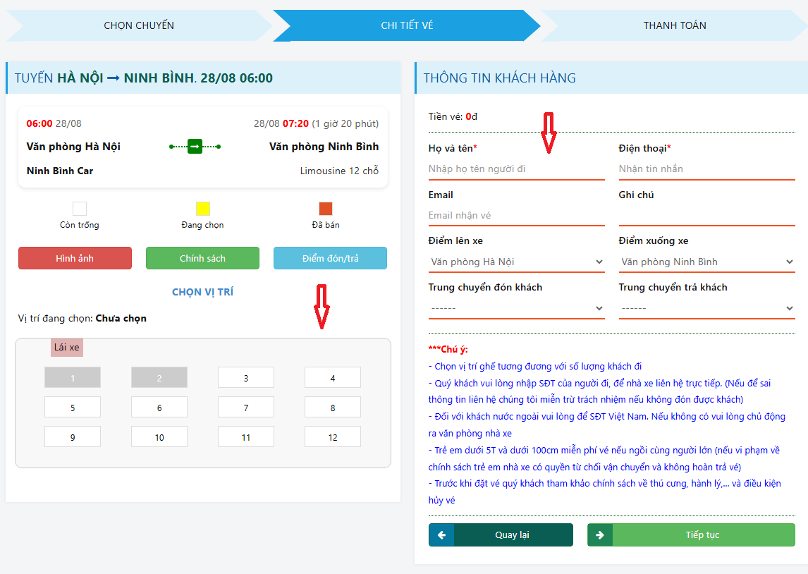Click the Hình ảnh button
808x574 pixels.
click(75, 259)
